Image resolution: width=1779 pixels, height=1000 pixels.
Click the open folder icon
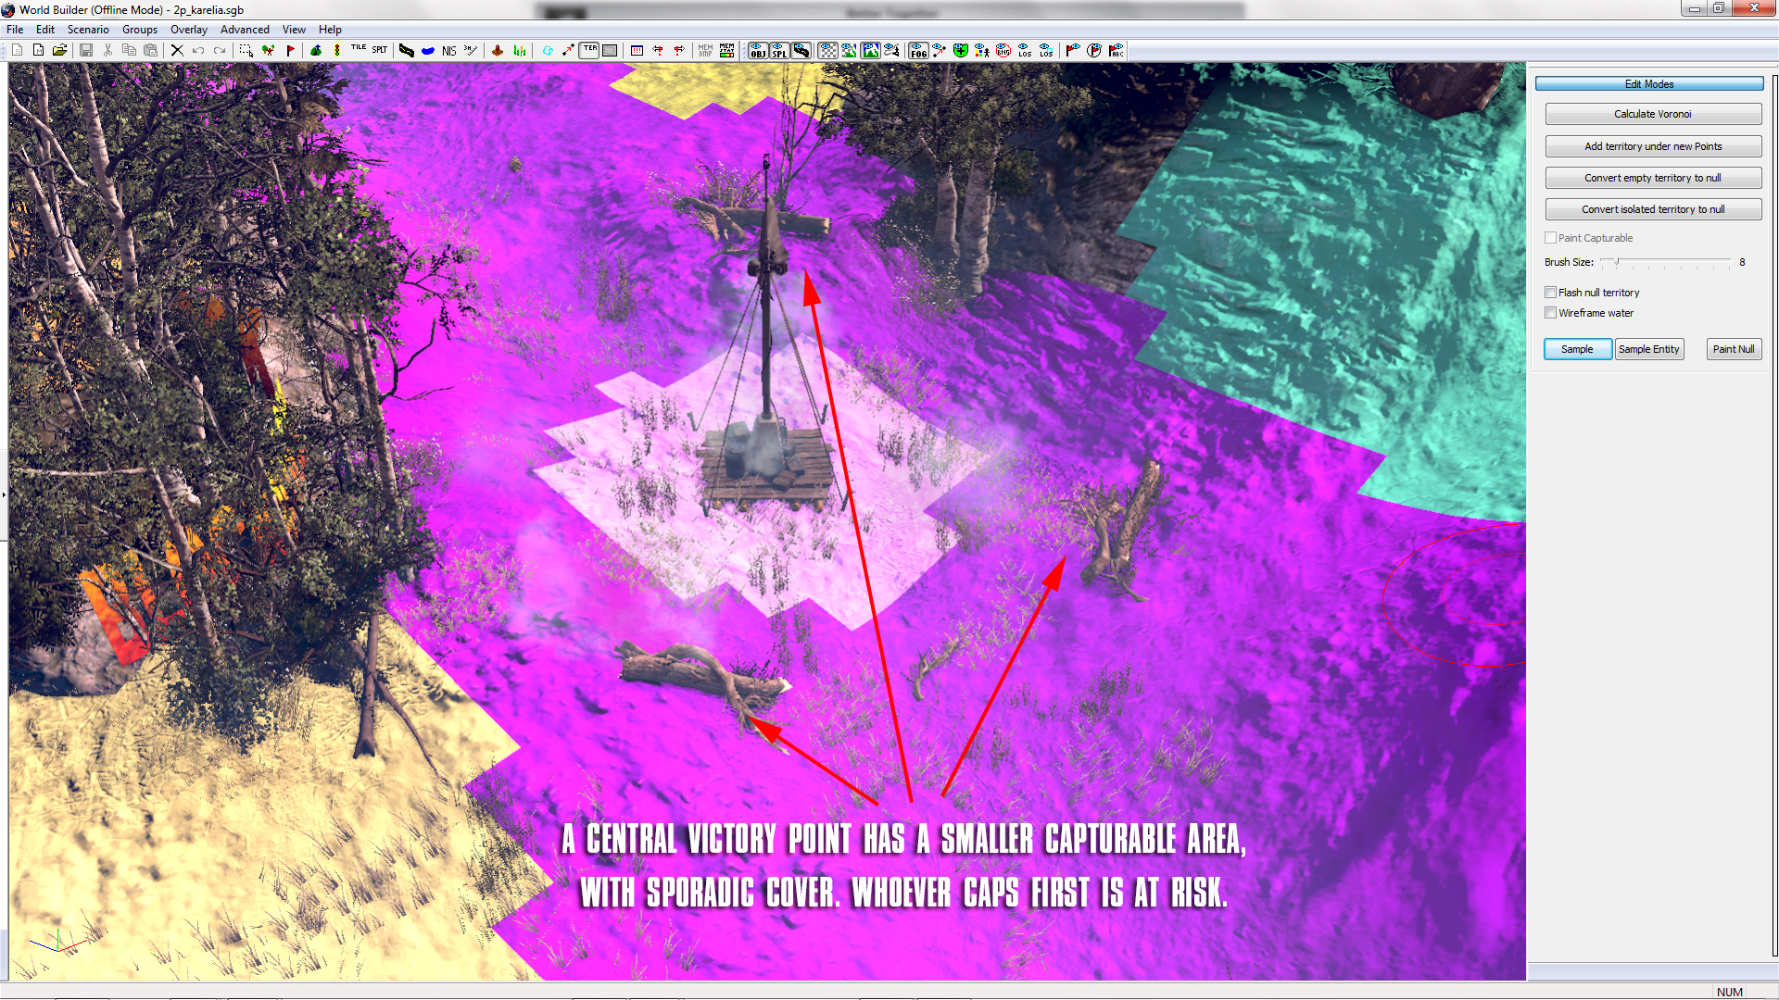tap(59, 51)
